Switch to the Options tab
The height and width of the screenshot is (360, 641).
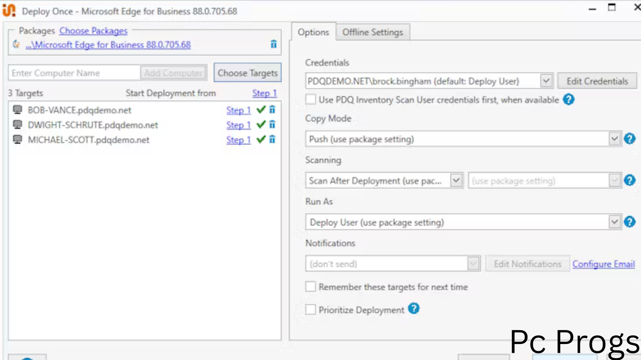313,32
